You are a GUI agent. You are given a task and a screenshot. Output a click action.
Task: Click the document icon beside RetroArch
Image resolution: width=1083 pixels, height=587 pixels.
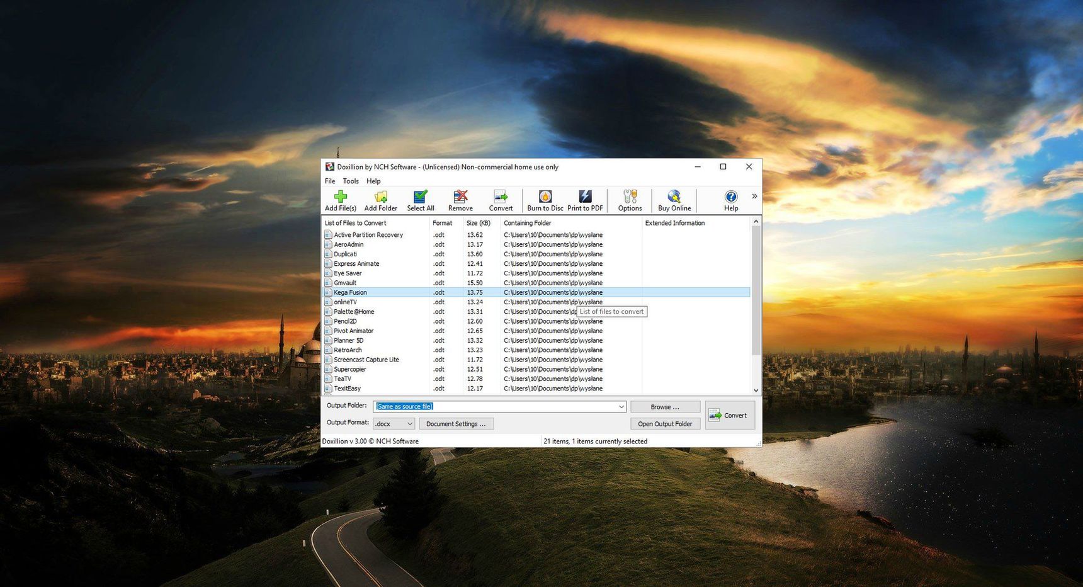(x=328, y=350)
